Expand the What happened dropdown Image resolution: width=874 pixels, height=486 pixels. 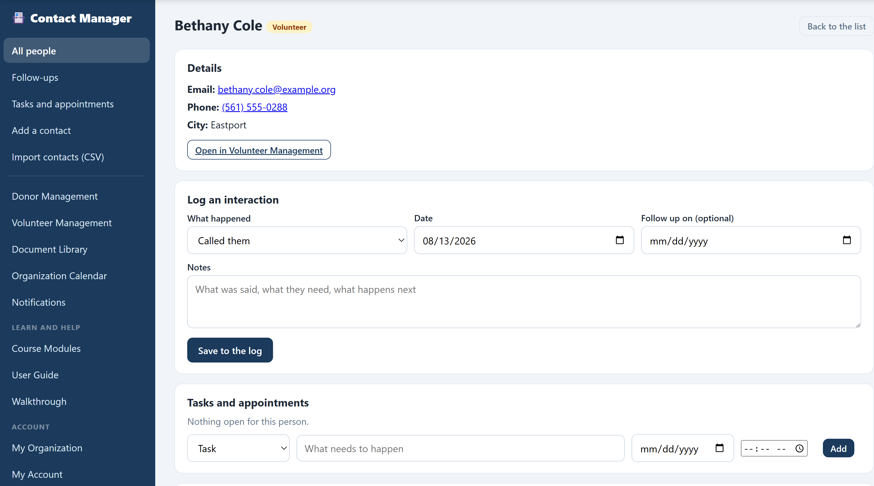click(x=297, y=240)
